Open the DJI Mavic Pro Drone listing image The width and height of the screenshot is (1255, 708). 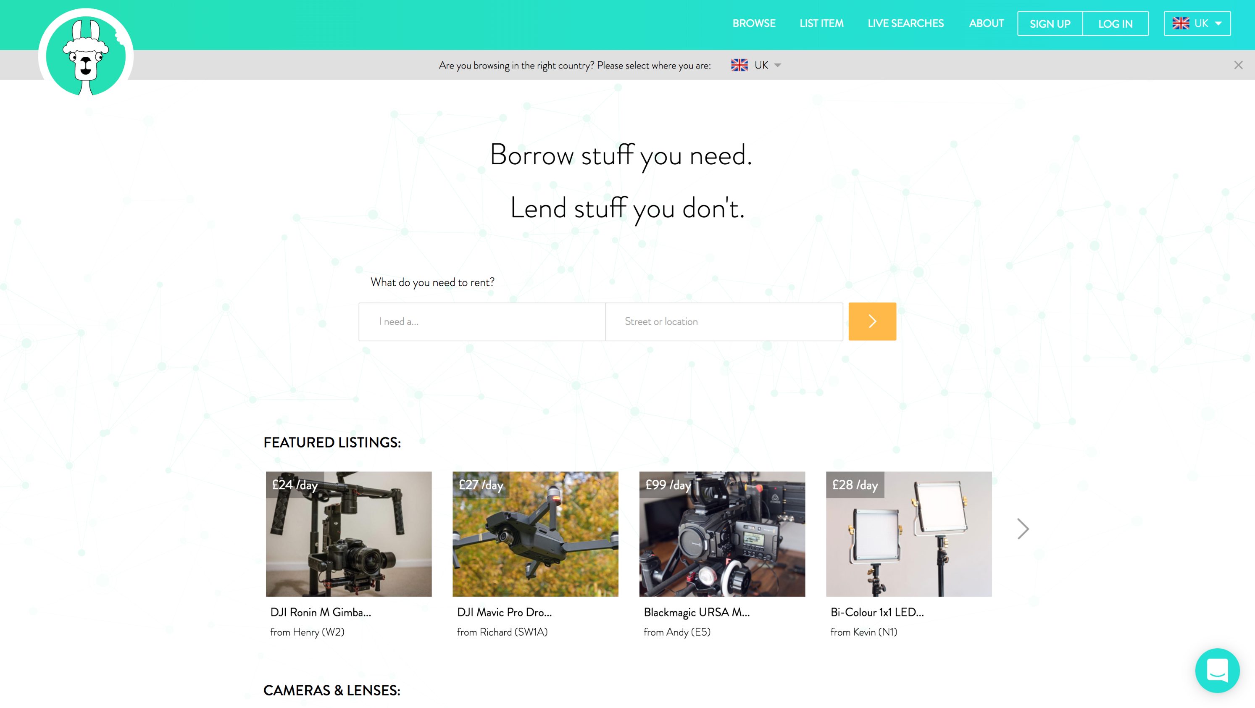point(535,534)
